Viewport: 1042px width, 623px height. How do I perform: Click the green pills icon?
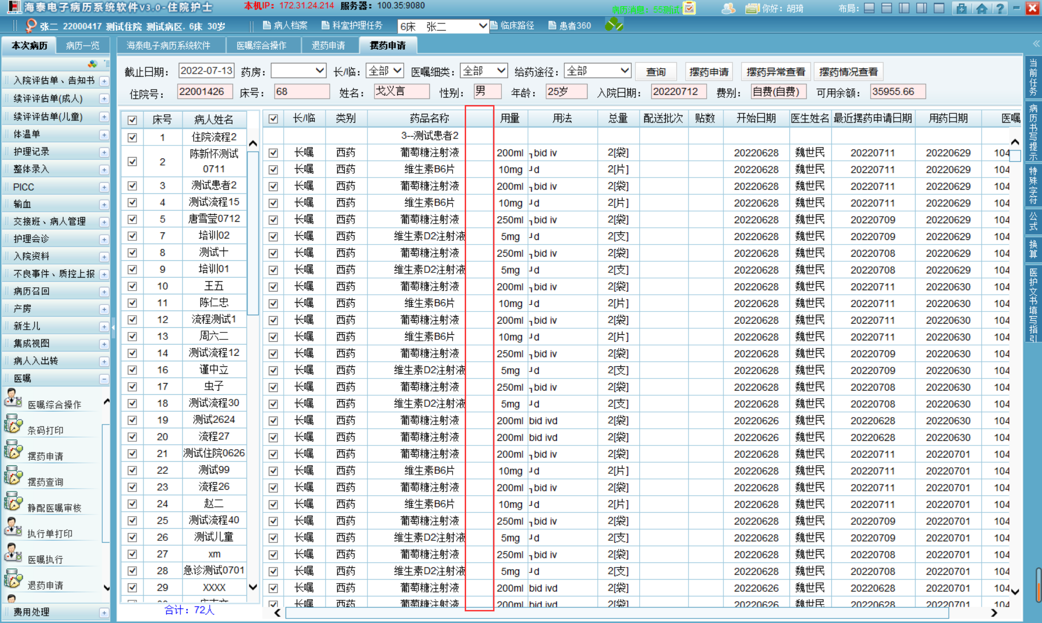point(614,25)
